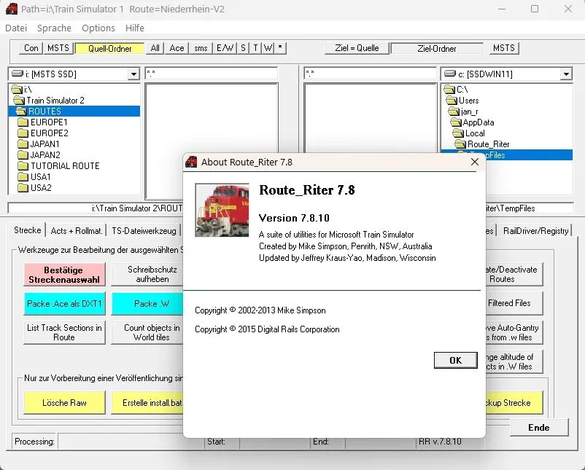The image size is (585, 470).
Task: Click the Ziel = Quelle button
Action: (x=357, y=48)
